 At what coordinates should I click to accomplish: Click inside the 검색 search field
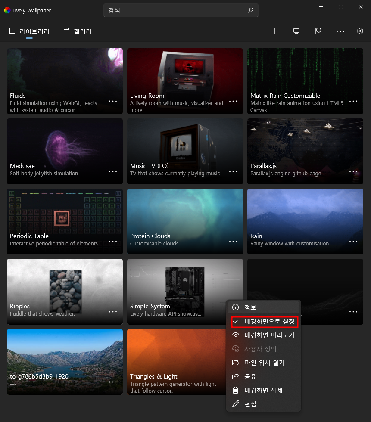pyautogui.click(x=181, y=10)
